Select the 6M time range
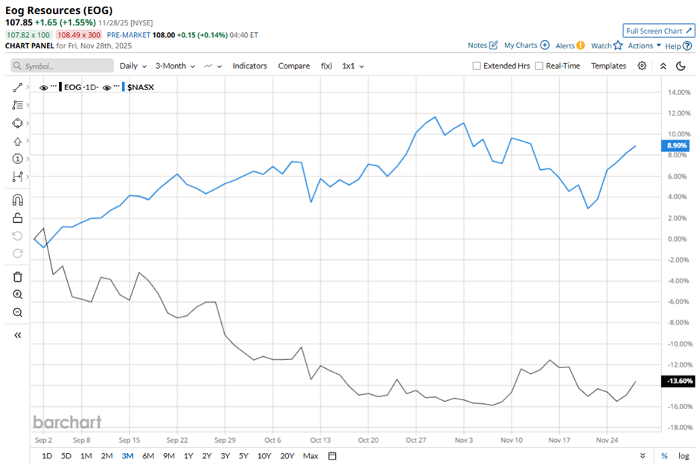This screenshot has height=468, width=700. tap(148, 456)
